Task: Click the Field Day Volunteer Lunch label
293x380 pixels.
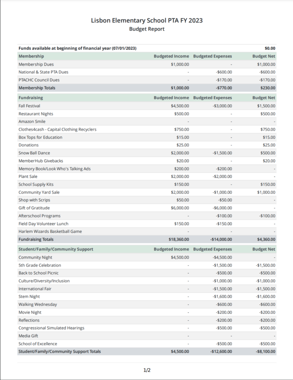Action: point(44,224)
